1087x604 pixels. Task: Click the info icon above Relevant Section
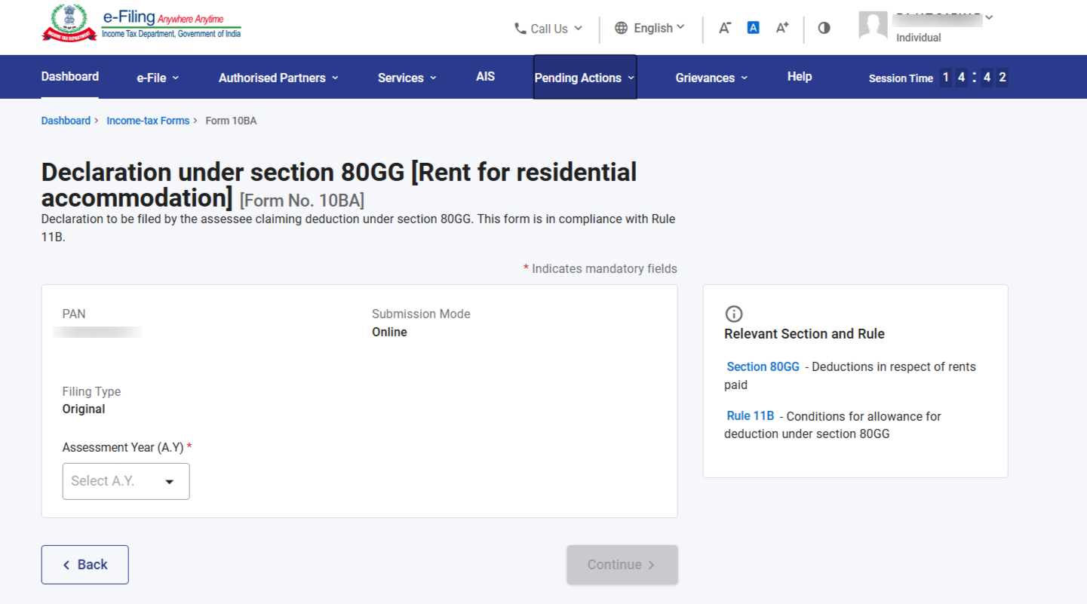733,314
